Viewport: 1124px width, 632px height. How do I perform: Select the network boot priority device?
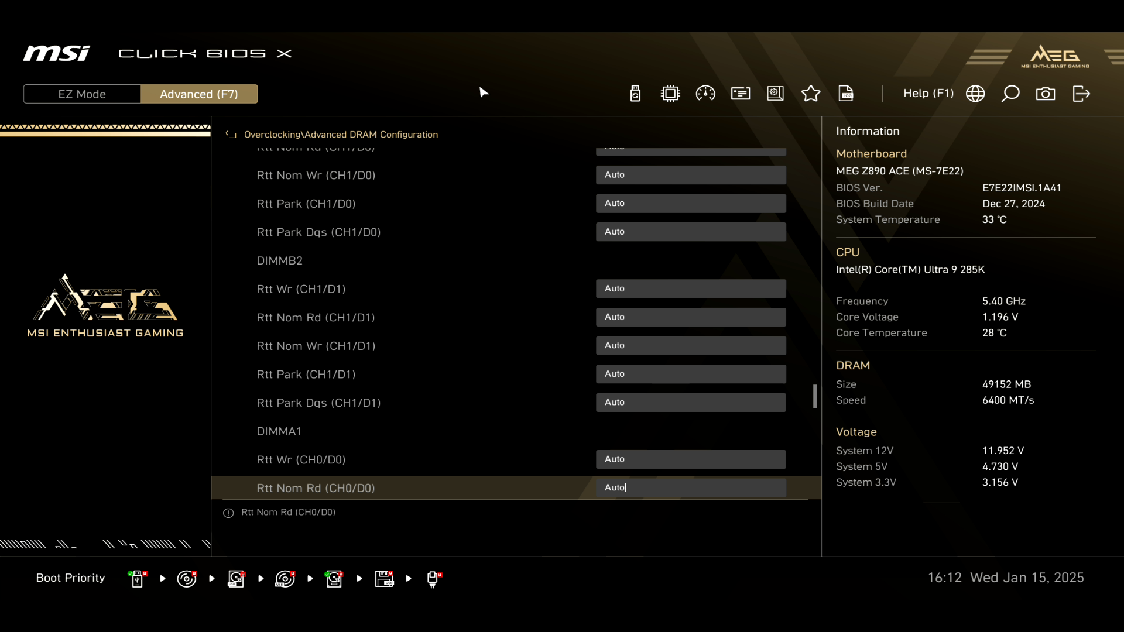(433, 579)
